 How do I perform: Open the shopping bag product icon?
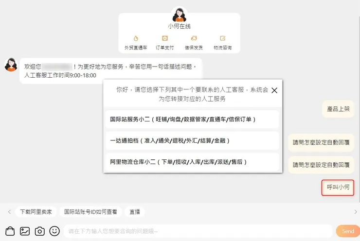[10, 231]
